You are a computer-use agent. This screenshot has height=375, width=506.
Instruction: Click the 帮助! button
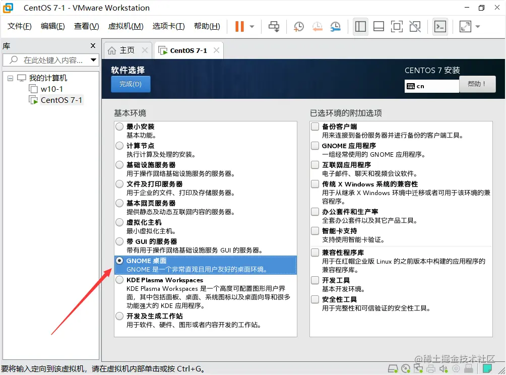point(477,84)
